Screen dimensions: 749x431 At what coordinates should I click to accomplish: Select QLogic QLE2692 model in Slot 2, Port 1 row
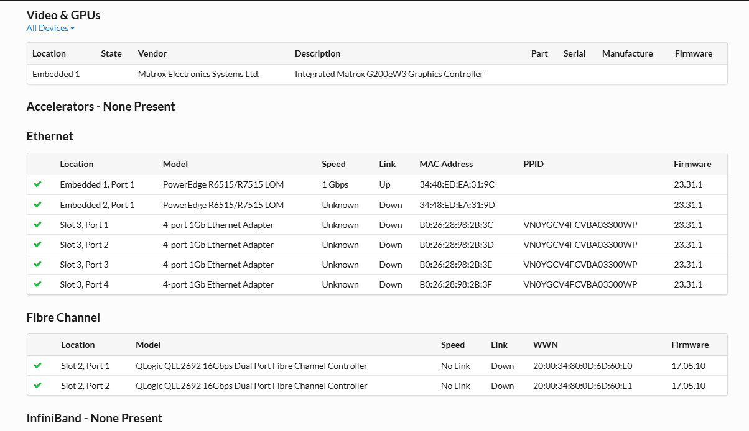pyautogui.click(x=251, y=365)
